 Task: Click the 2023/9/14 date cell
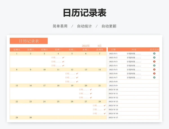coord(113,105)
